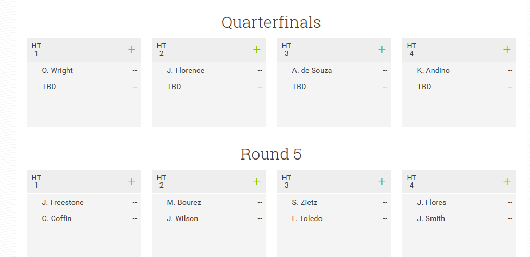Select J. Freestone in Round 5

pos(63,203)
